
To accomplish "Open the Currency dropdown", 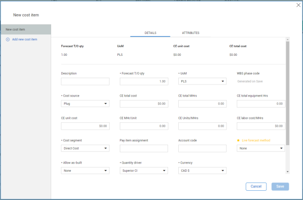I will pos(202,171).
